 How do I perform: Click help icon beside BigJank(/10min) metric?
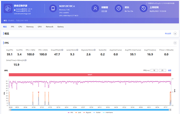94,50
